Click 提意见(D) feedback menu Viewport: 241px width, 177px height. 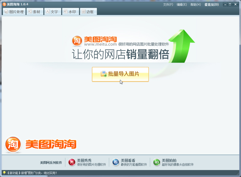[x=211, y=5]
